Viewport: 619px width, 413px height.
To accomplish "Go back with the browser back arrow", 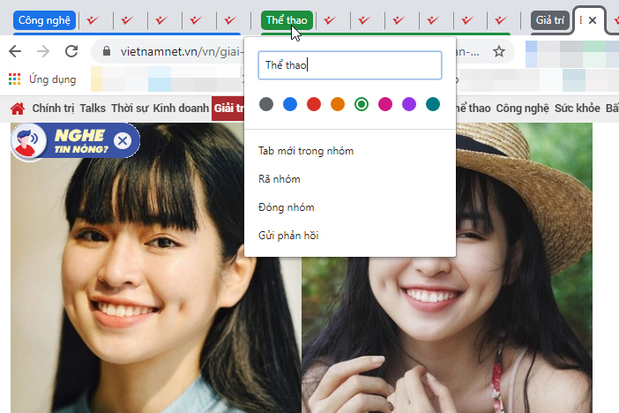I will [x=15, y=51].
